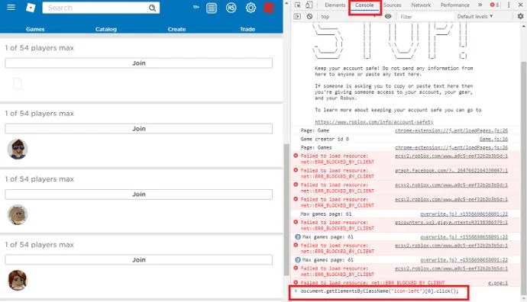Open the Catalog navigation link
Screen dimensions: 527x302
point(106,29)
